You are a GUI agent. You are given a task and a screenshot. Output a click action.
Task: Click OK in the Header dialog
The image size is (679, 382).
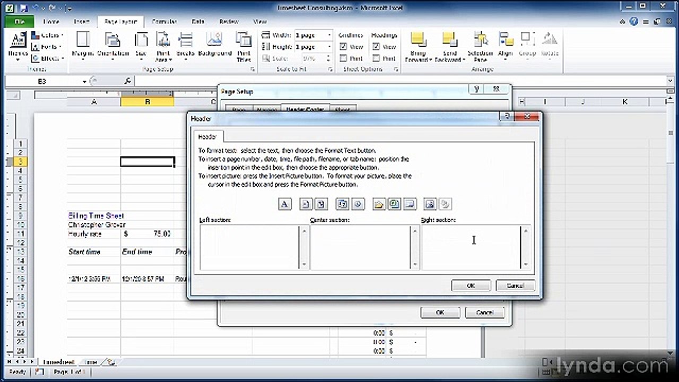[471, 285]
